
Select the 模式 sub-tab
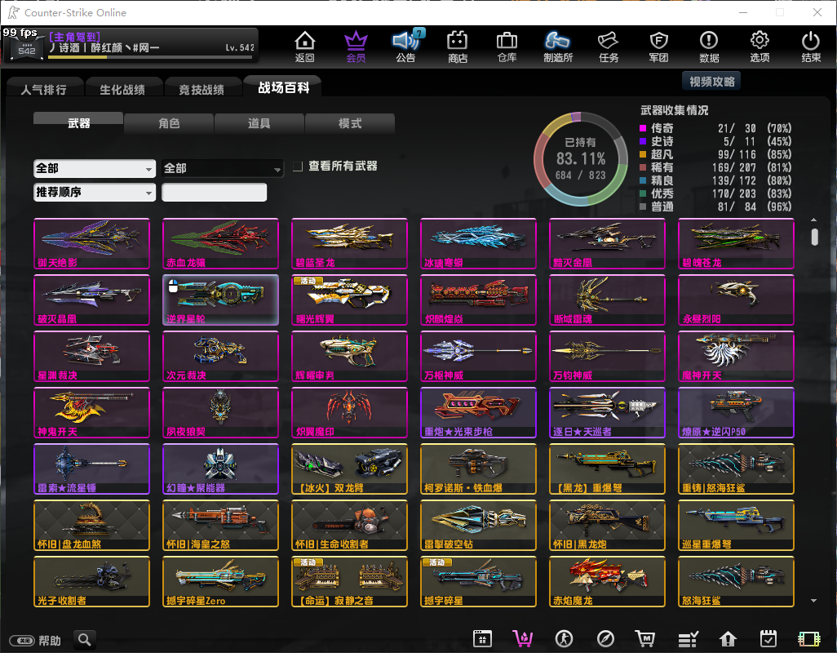[x=350, y=122]
